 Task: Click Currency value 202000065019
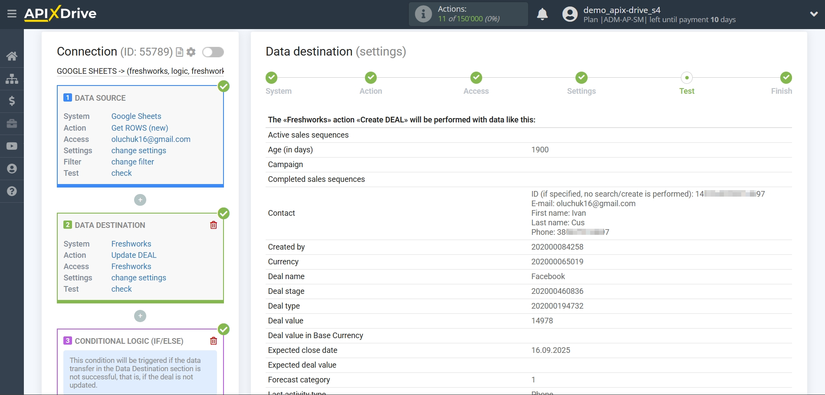click(557, 262)
